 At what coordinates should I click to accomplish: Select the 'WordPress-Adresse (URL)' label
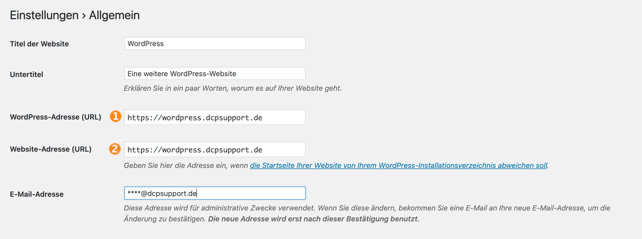coord(55,117)
